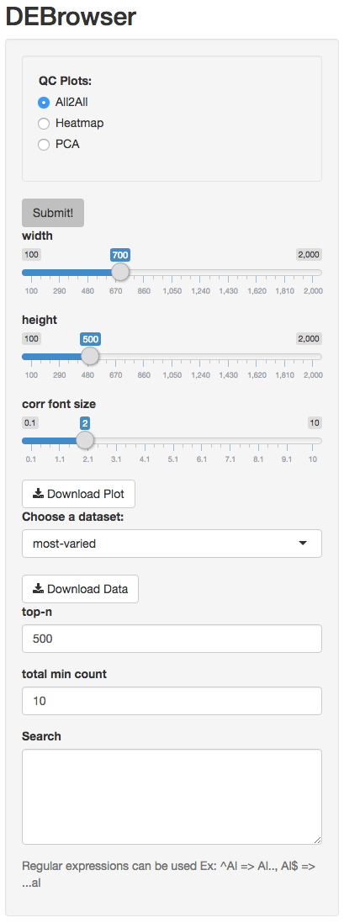Focus the top-n input field
The width and height of the screenshot is (344, 923).
(x=172, y=639)
